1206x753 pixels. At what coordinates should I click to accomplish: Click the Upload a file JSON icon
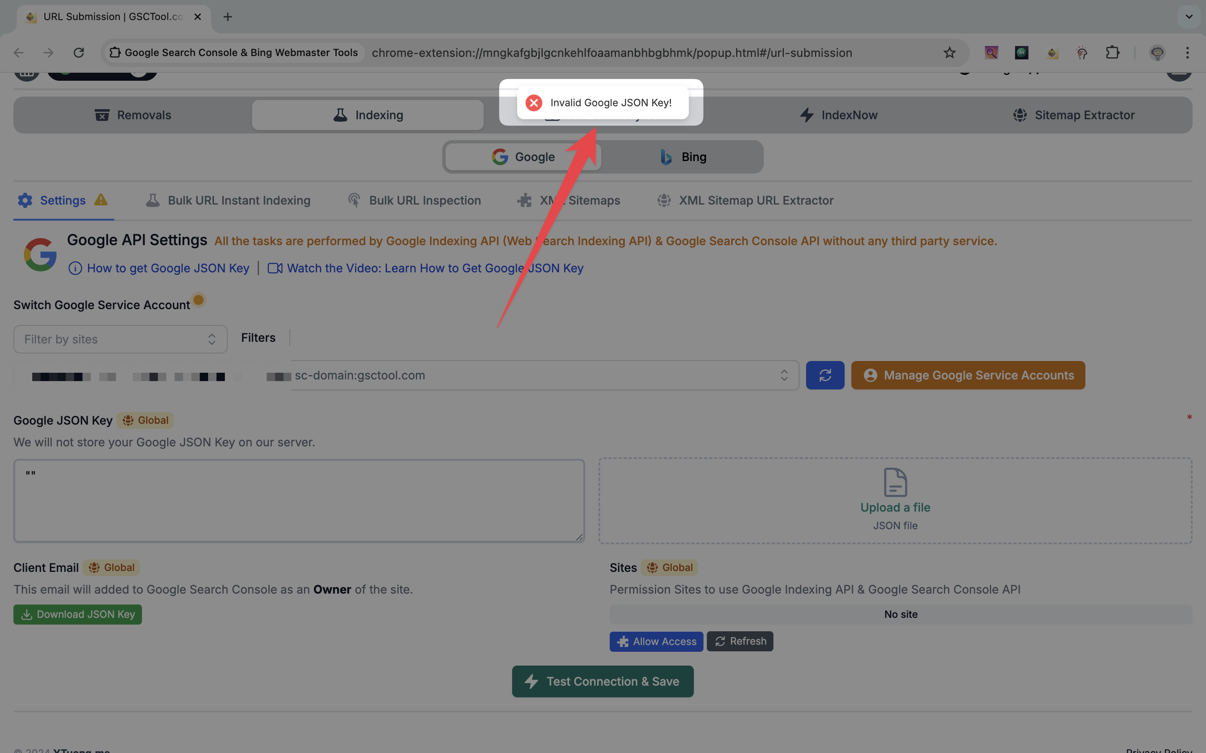click(x=894, y=482)
